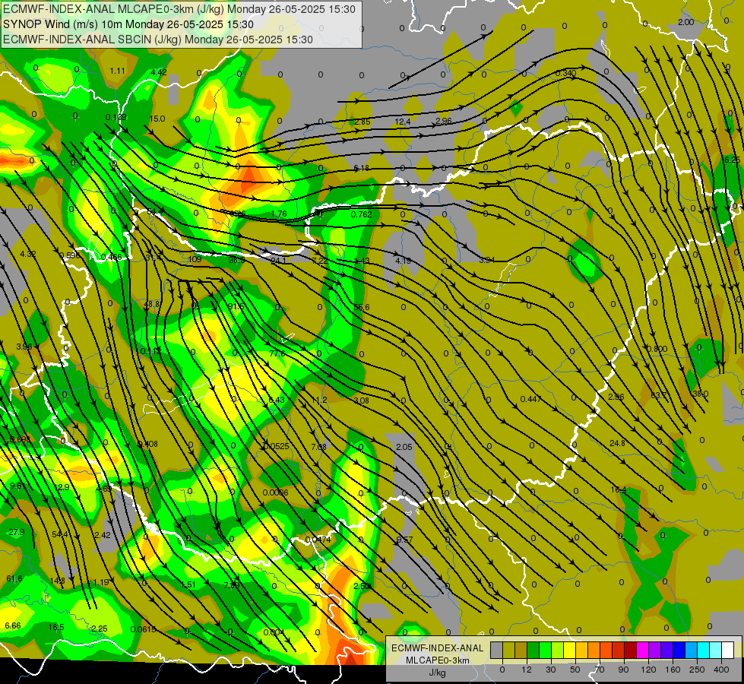Click the map value 109
The width and height of the screenshot is (744, 684).
195,259
